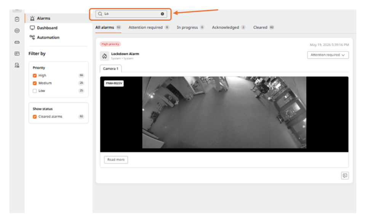Toggle the Cleared alarms status checkbox
Image resolution: width=368 pixels, height=222 pixels.
coord(35,117)
